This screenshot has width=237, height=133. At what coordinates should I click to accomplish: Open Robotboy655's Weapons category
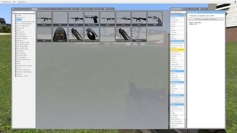tap(24, 66)
